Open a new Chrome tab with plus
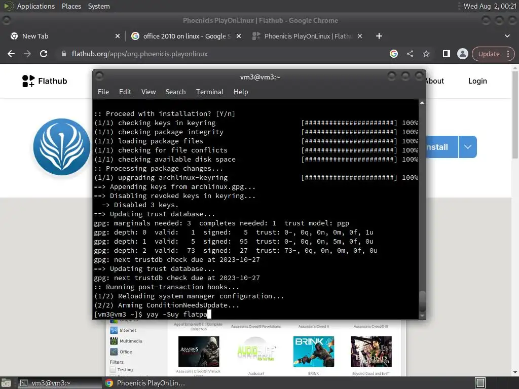Screen dimensions: 519x389 point(379,36)
